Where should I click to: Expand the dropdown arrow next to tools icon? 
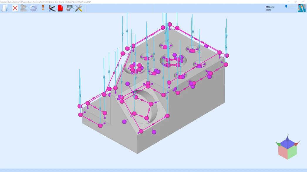point(83,8)
